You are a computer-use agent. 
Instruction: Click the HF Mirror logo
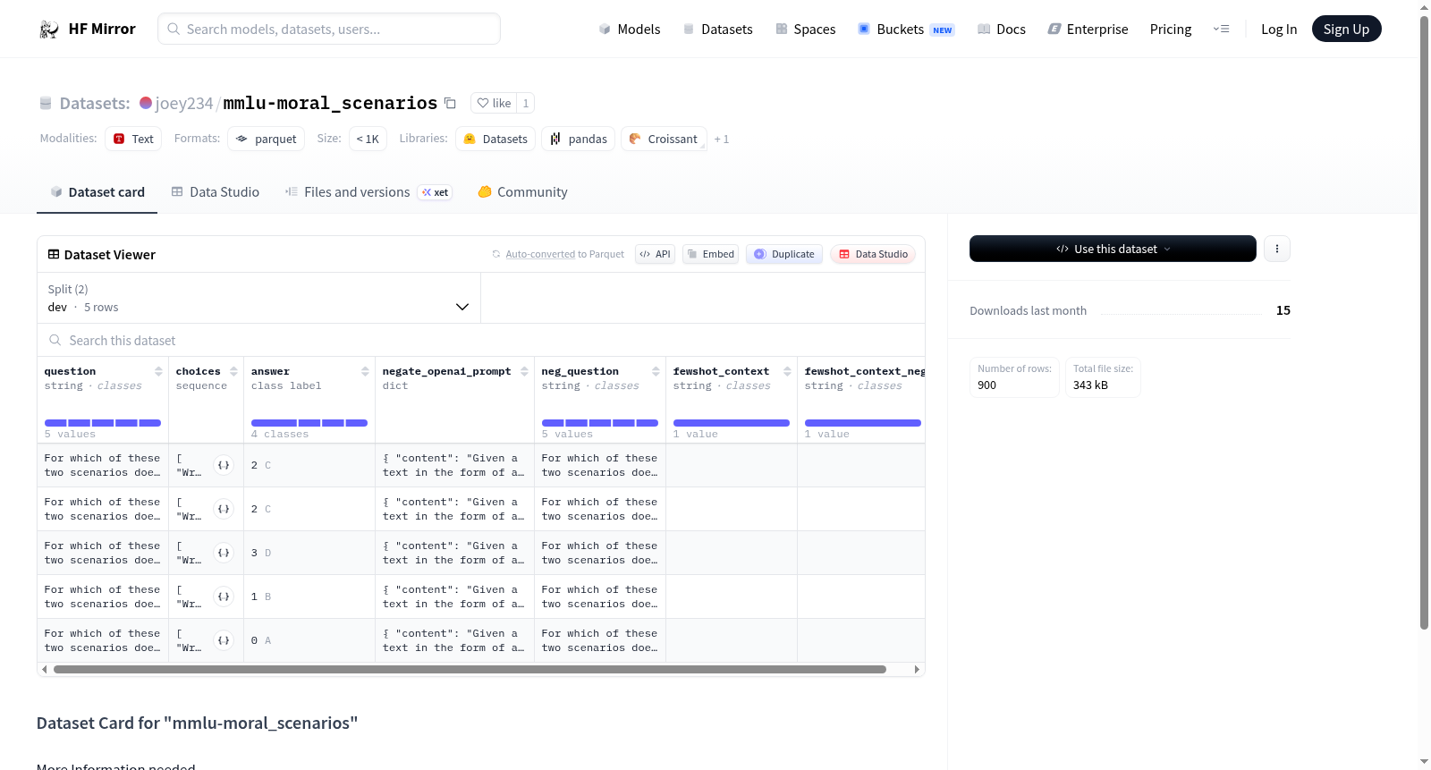pyautogui.click(x=88, y=29)
